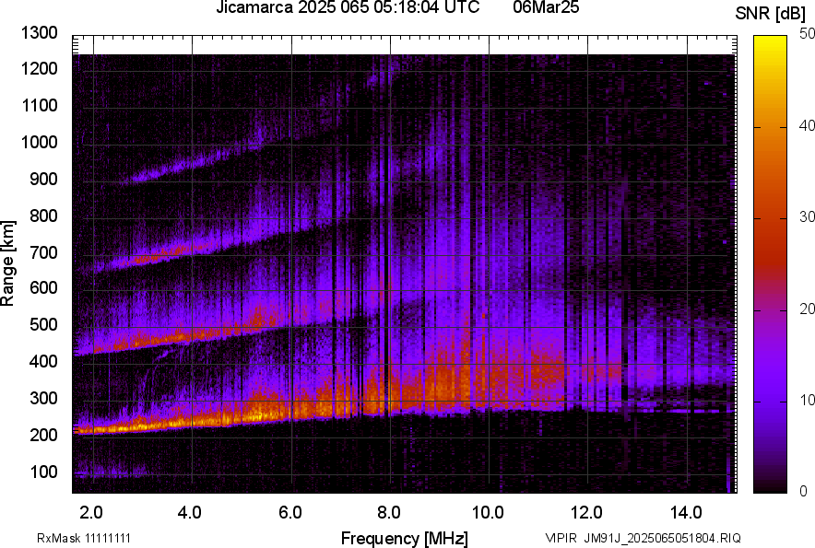This screenshot has height=548, width=815.
Task: Click the Jicamarca UTC timestamp title
Action: (x=348, y=8)
